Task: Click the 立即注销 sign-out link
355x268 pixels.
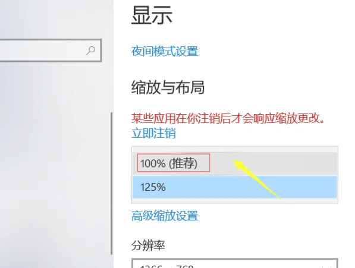Action: [153, 133]
